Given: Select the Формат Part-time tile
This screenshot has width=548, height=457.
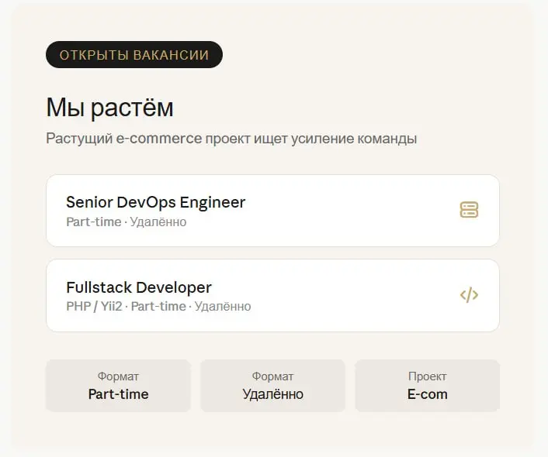Looking at the screenshot, I should click(118, 386).
